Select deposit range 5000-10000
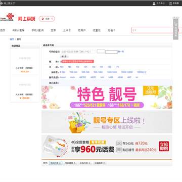Viewport: 182px width, 182px height. 127,72
